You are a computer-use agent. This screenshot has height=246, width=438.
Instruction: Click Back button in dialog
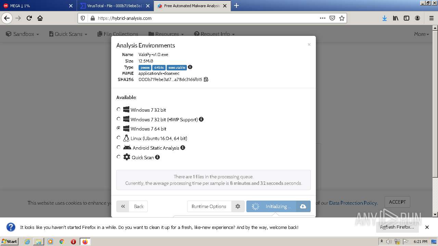[x=132, y=206]
